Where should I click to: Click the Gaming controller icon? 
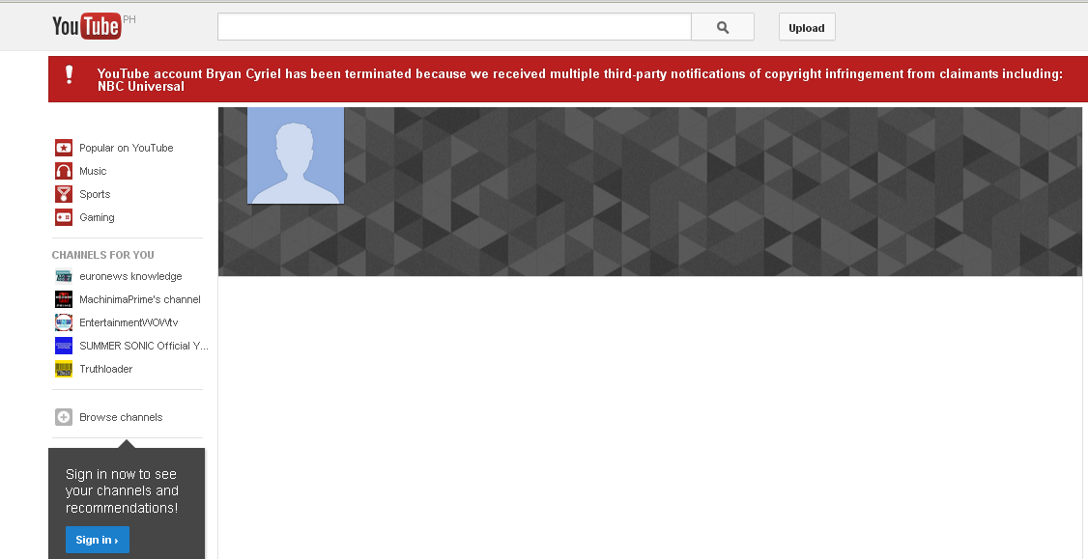64,217
